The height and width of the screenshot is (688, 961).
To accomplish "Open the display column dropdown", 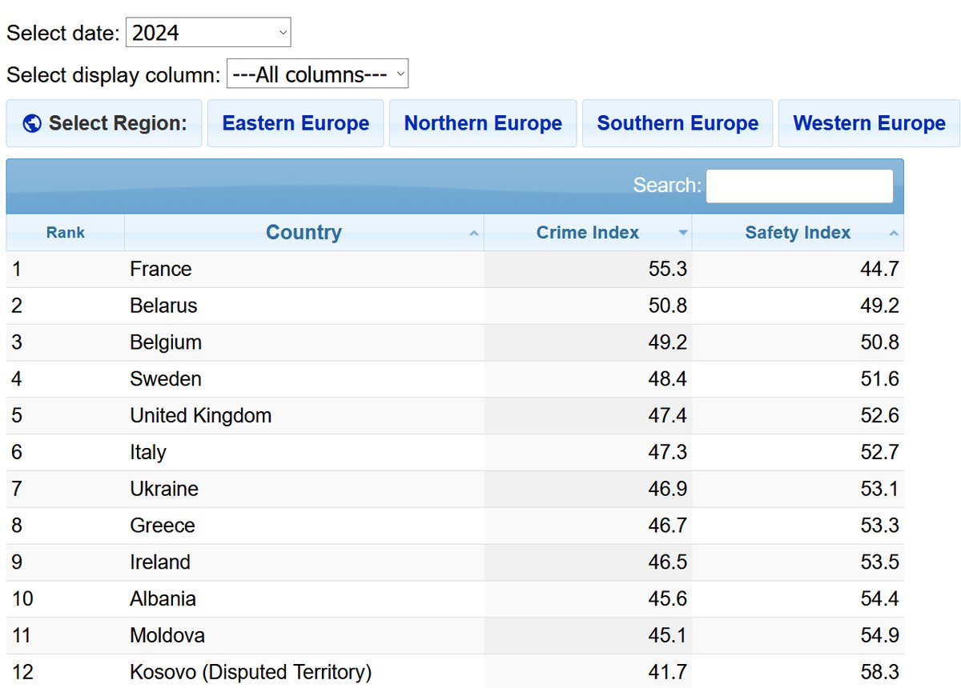I will click(x=318, y=74).
